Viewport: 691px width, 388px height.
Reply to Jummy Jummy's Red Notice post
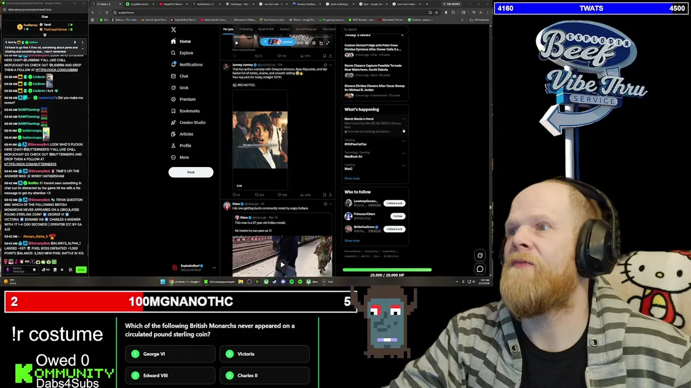pos(235,195)
